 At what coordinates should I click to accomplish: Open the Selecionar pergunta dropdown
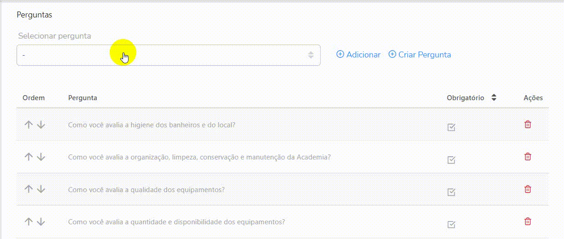(168, 55)
